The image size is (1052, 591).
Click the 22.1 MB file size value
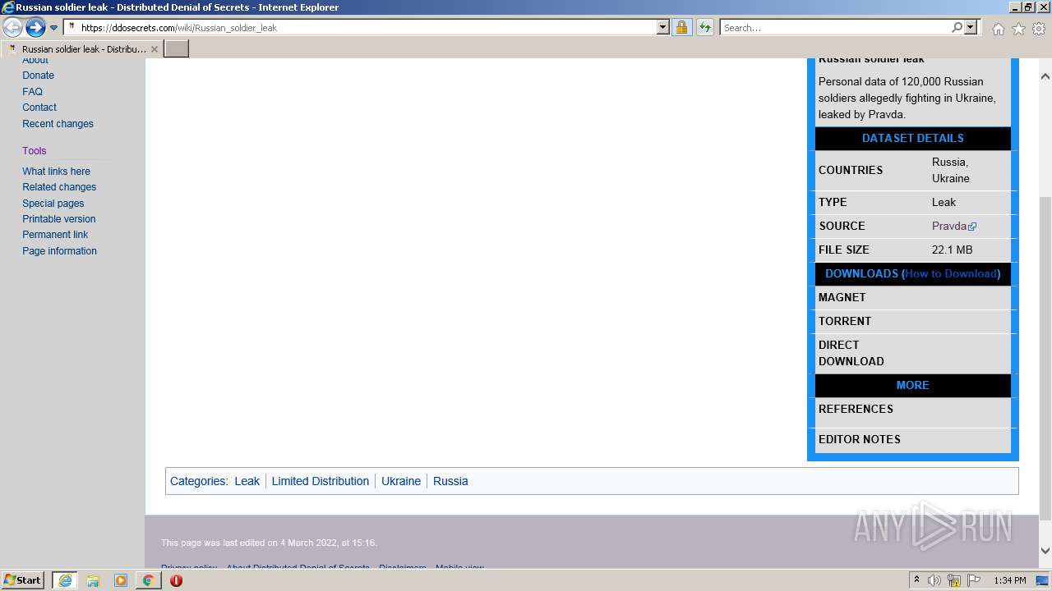[x=952, y=250]
